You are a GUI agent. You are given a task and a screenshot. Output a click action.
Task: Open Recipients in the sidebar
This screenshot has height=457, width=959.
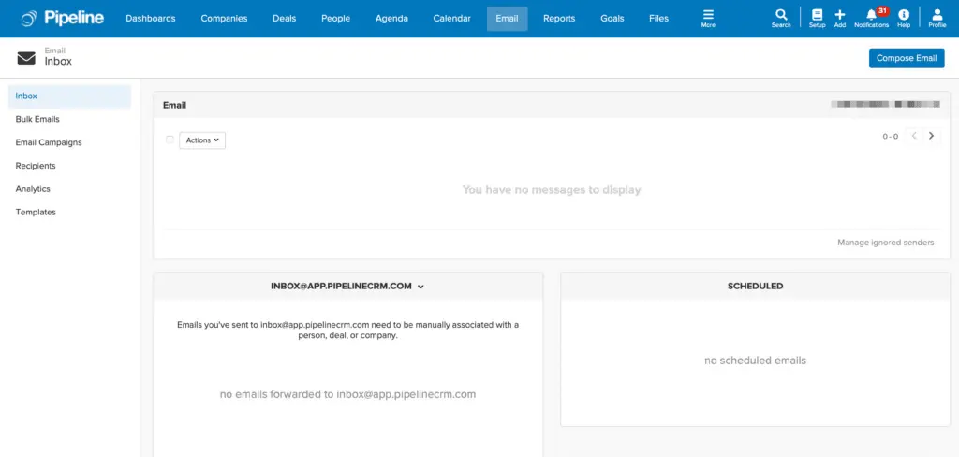[x=36, y=166]
